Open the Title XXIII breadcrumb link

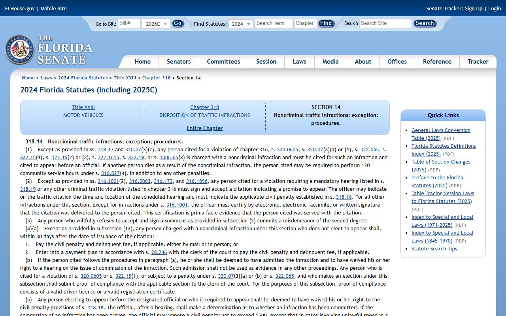[125, 78]
